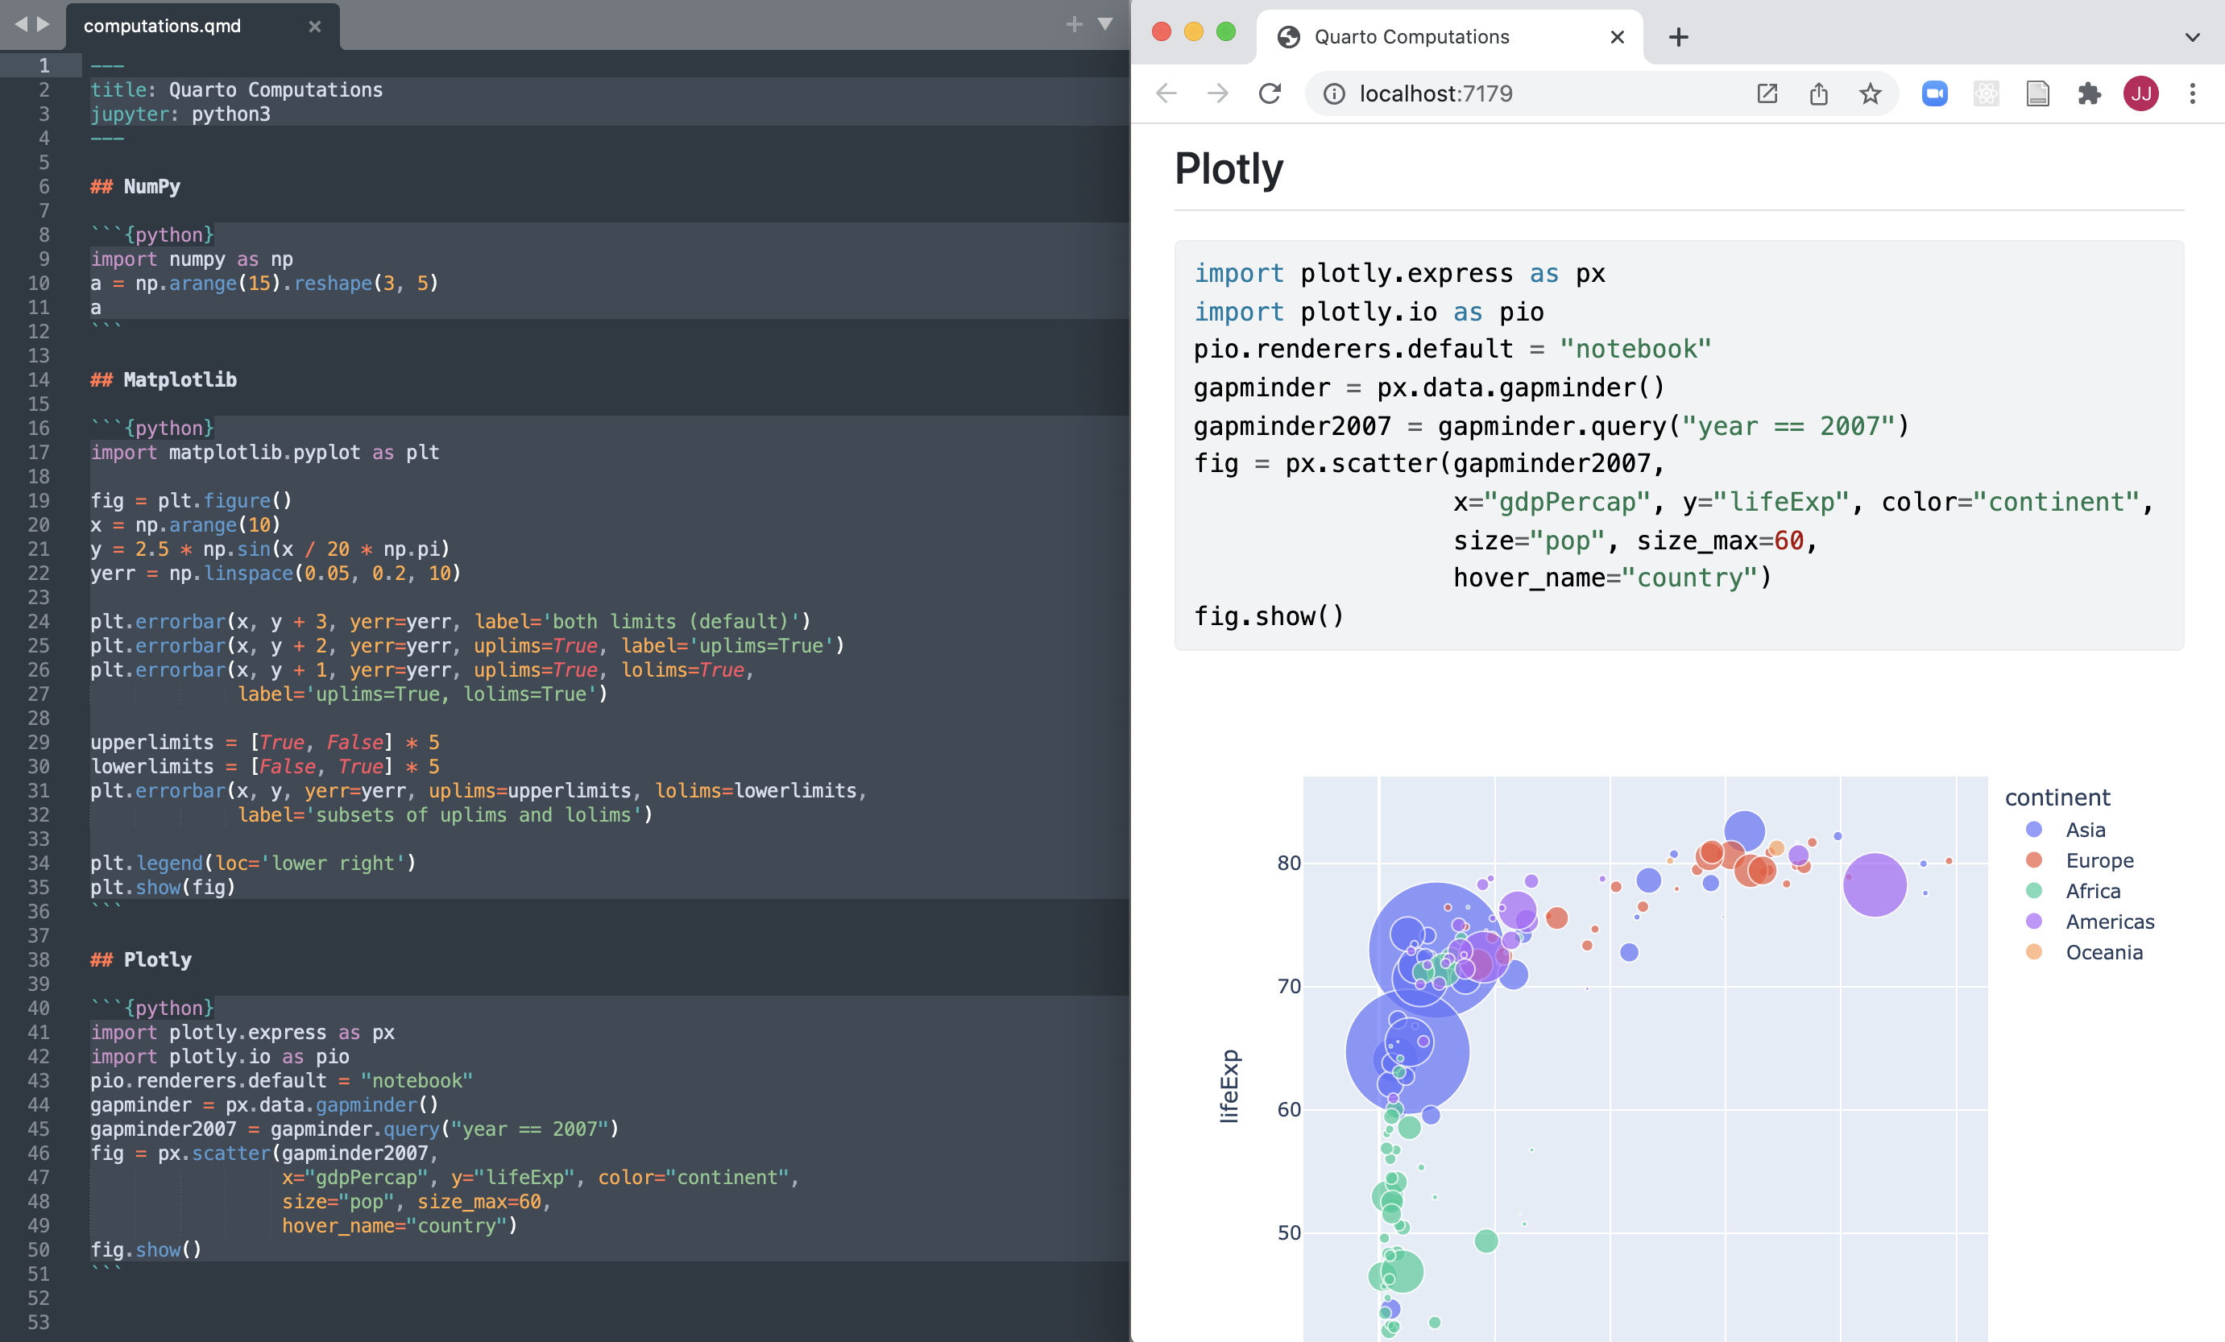Bookmark the page with the star icon
The image size is (2225, 1342).
(x=1869, y=93)
